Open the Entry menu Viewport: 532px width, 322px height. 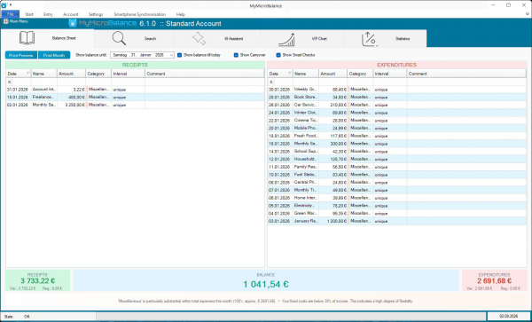[48, 14]
